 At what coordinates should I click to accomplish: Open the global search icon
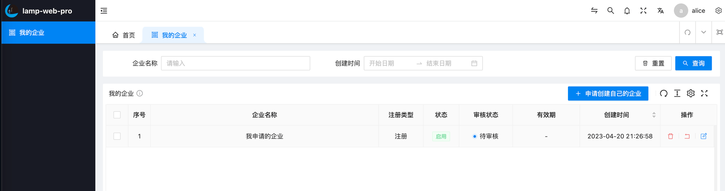pyautogui.click(x=611, y=11)
